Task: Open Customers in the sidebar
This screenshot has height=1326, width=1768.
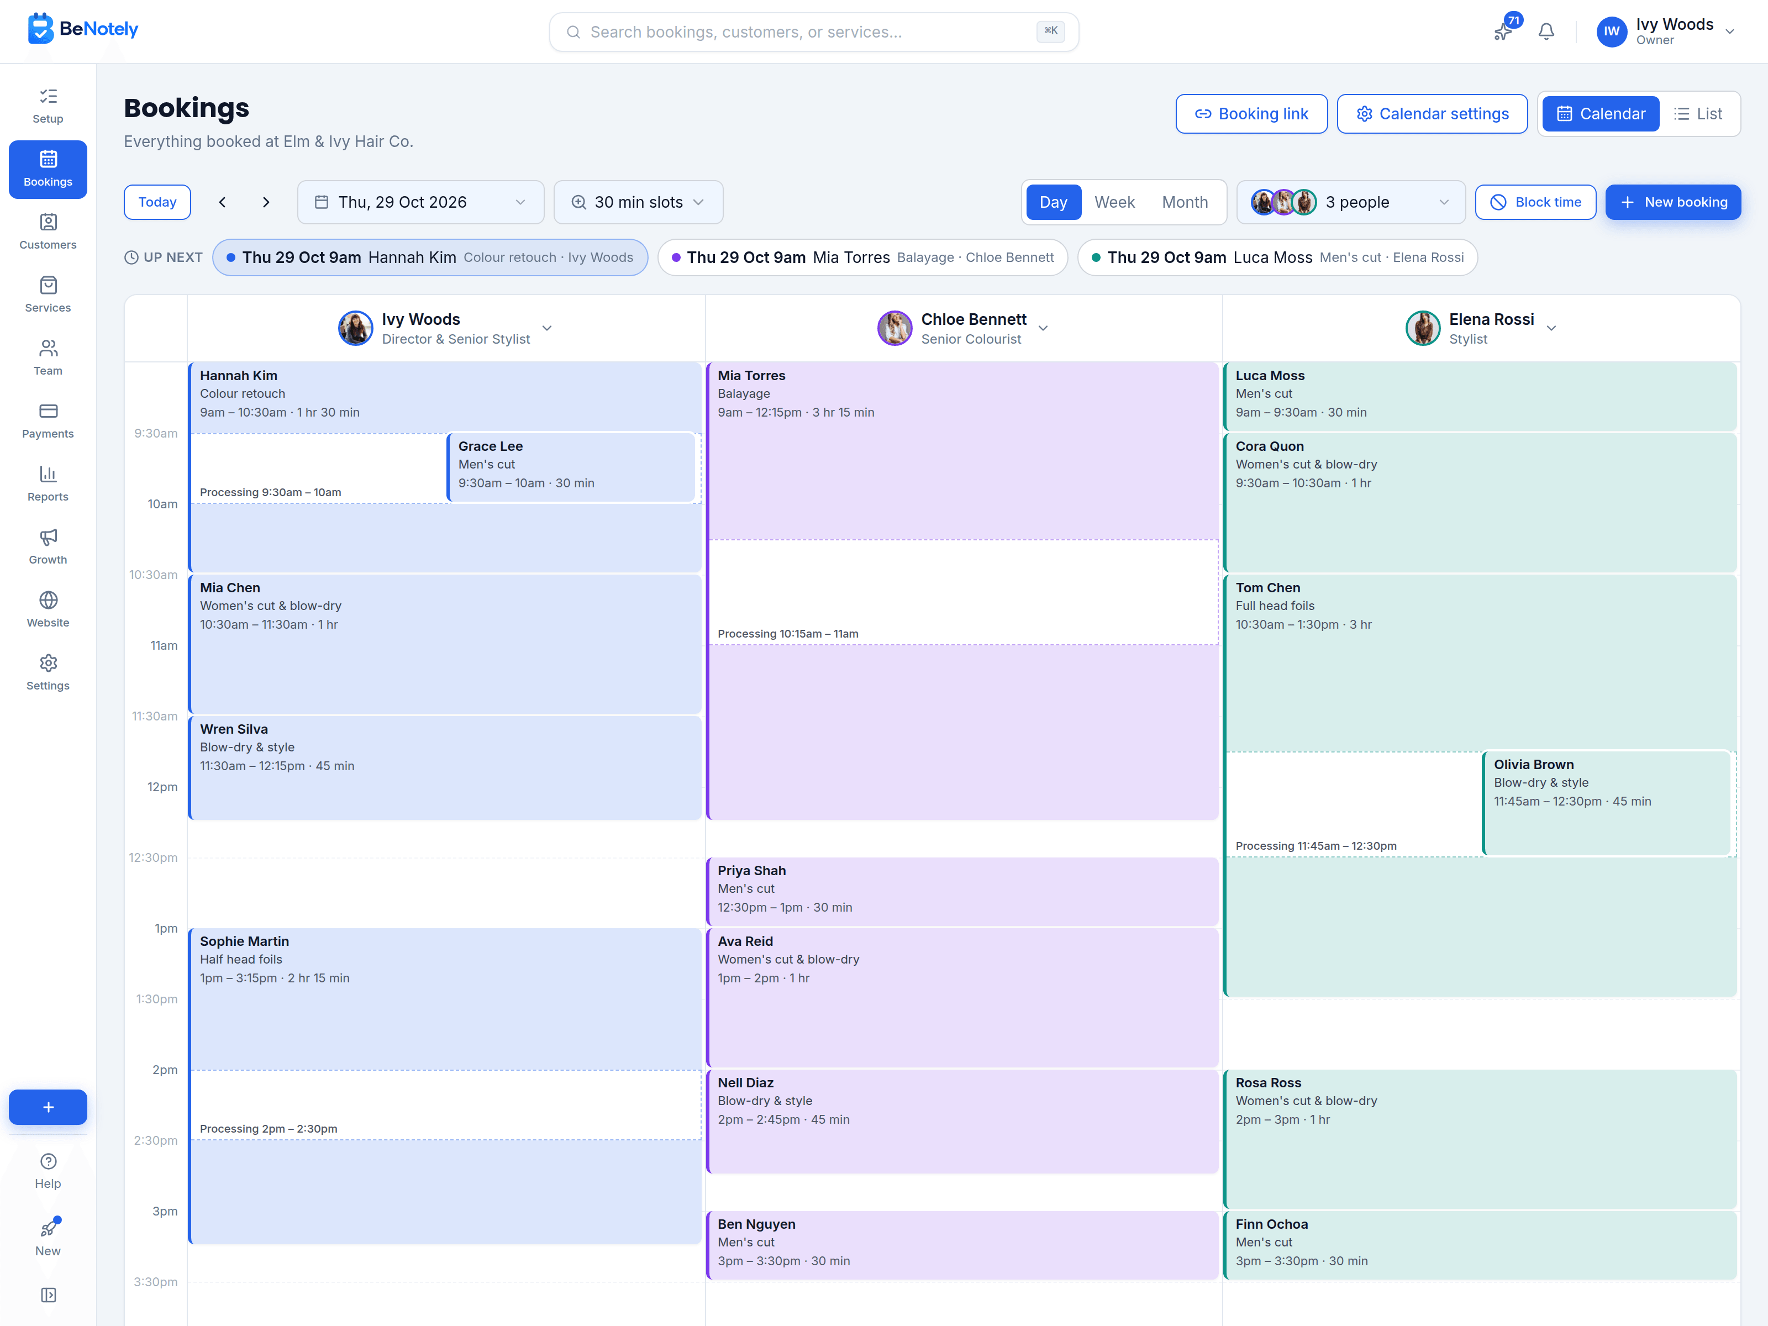Action: (48, 233)
